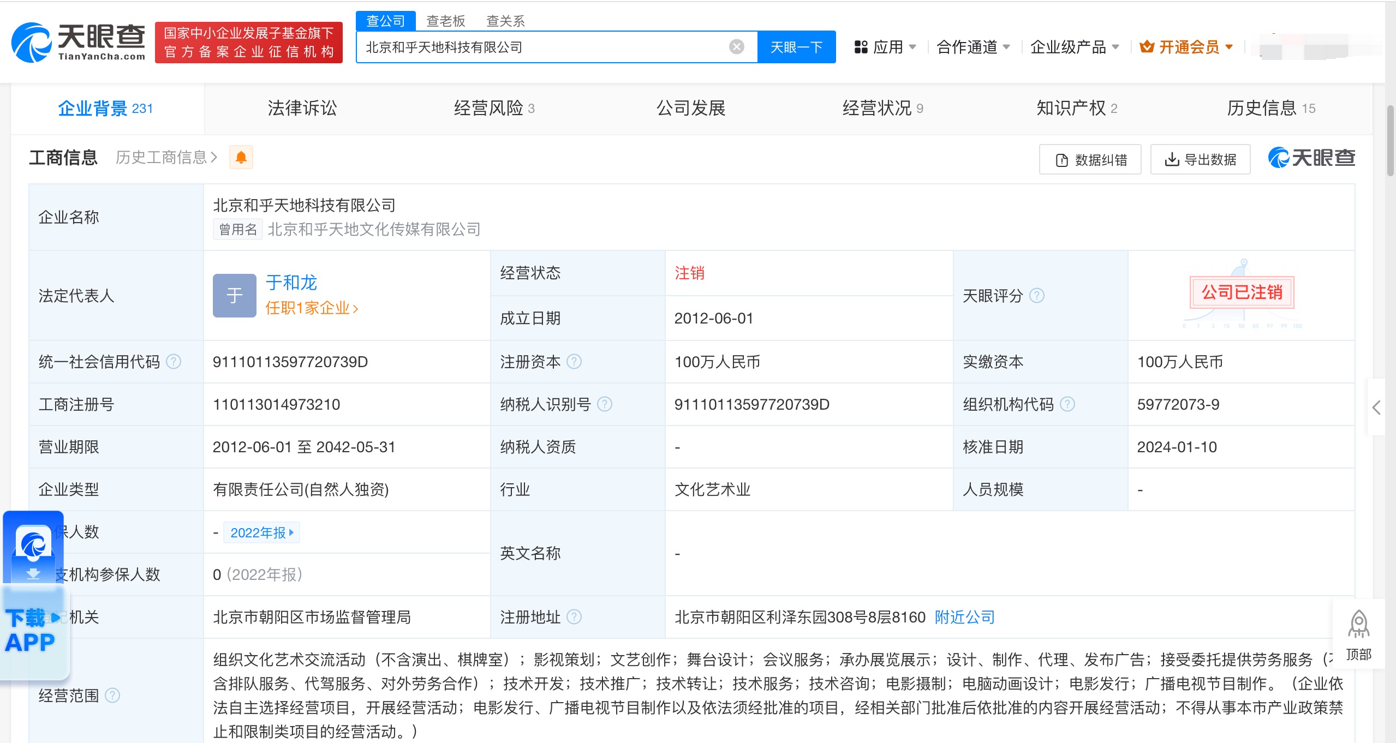Viewport: 1396px width, 743px height.
Task: Click the 注销 business status text
Action: pyautogui.click(x=690, y=273)
